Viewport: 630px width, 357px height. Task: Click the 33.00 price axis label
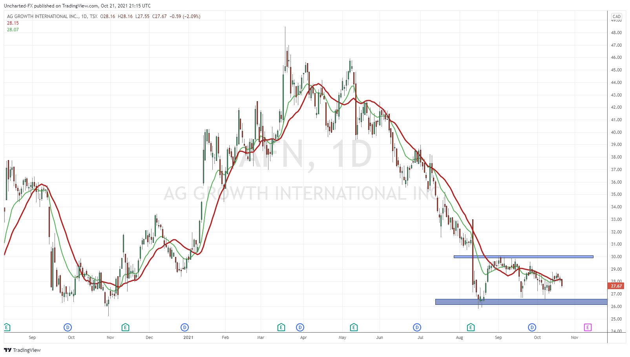[x=616, y=219]
